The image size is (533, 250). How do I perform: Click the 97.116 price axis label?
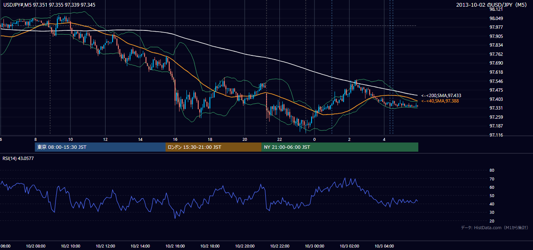click(496, 135)
